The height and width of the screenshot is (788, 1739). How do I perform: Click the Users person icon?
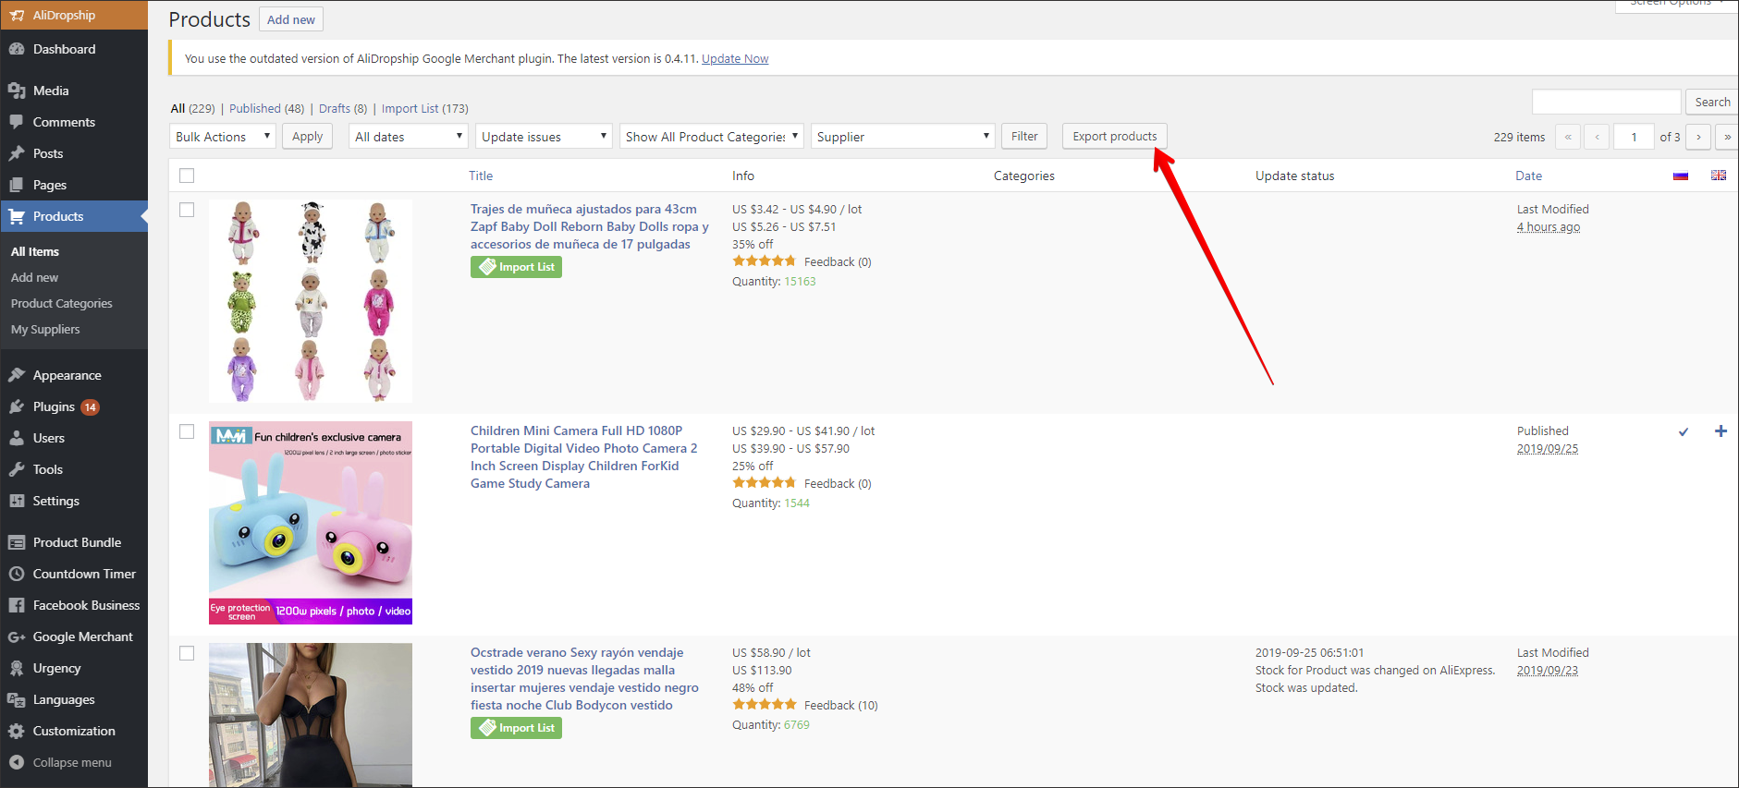[x=17, y=438]
